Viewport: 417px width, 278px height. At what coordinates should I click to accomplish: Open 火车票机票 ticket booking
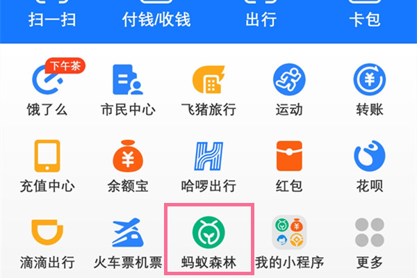pyautogui.click(x=128, y=232)
